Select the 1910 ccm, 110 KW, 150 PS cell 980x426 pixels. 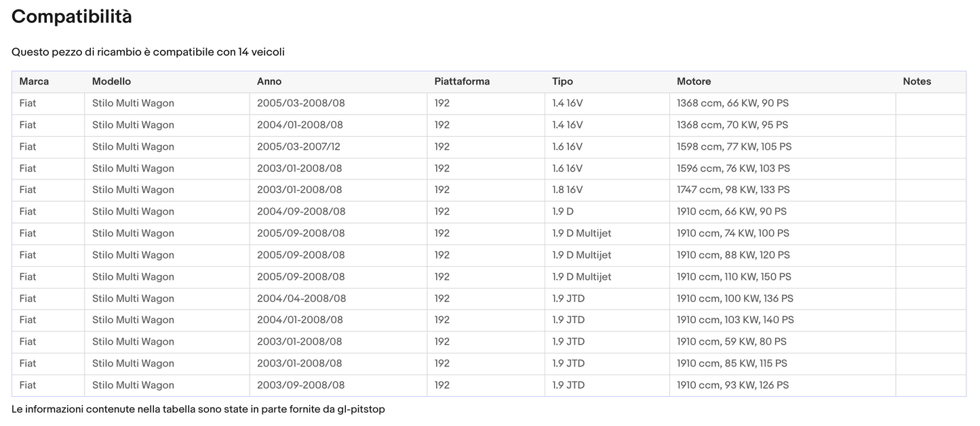click(734, 277)
